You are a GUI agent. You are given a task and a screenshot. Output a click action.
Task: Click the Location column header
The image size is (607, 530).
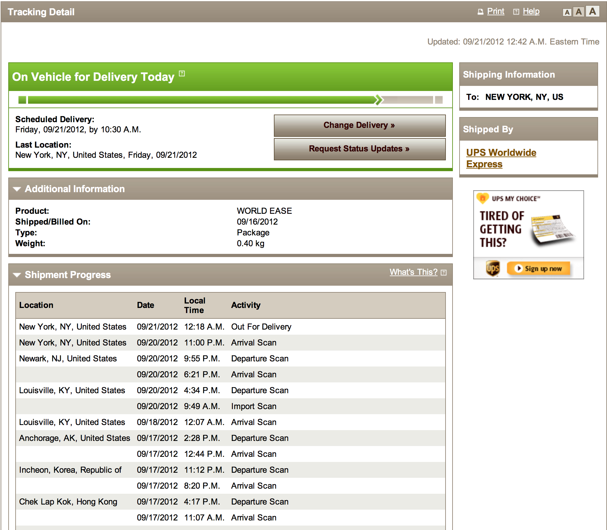36,305
